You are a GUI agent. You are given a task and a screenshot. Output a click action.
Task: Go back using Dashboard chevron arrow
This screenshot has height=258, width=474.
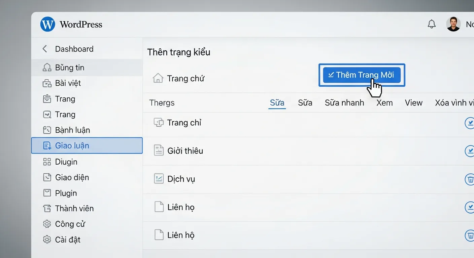[x=44, y=49]
